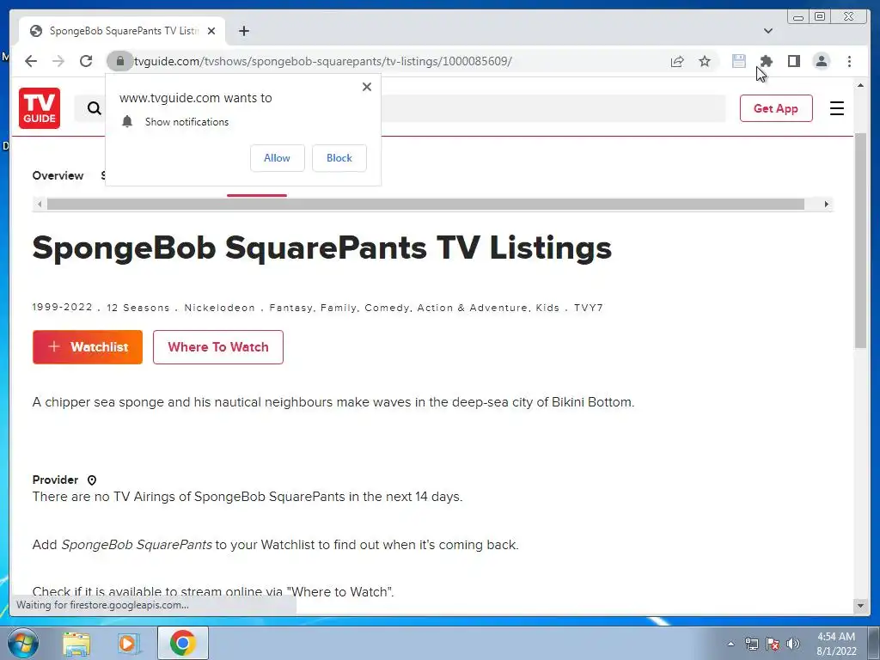Open the hamburger menu icon
Viewport: 880px width, 660px height.
pos(837,108)
